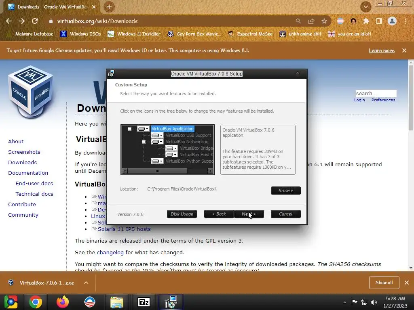Open 7-Zip from the taskbar
The height and width of the screenshot is (310, 414).
(x=144, y=302)
